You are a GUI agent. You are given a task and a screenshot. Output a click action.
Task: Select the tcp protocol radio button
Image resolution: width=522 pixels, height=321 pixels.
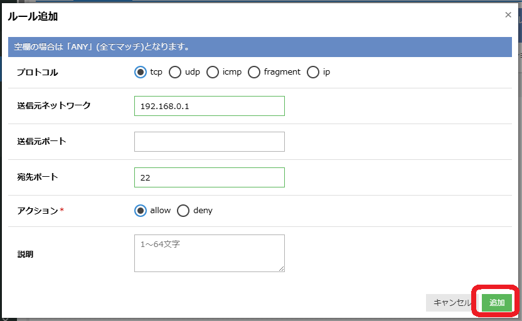tap(141, 72)
